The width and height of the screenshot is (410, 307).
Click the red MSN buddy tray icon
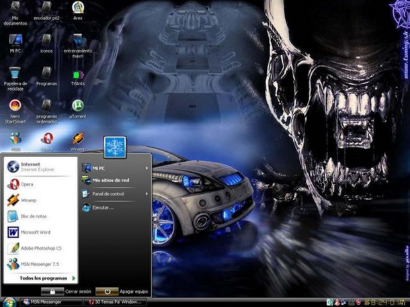tap(337, 302)
